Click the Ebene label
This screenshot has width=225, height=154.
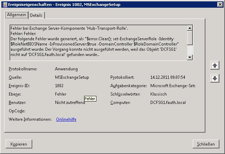tap(15, 94)
